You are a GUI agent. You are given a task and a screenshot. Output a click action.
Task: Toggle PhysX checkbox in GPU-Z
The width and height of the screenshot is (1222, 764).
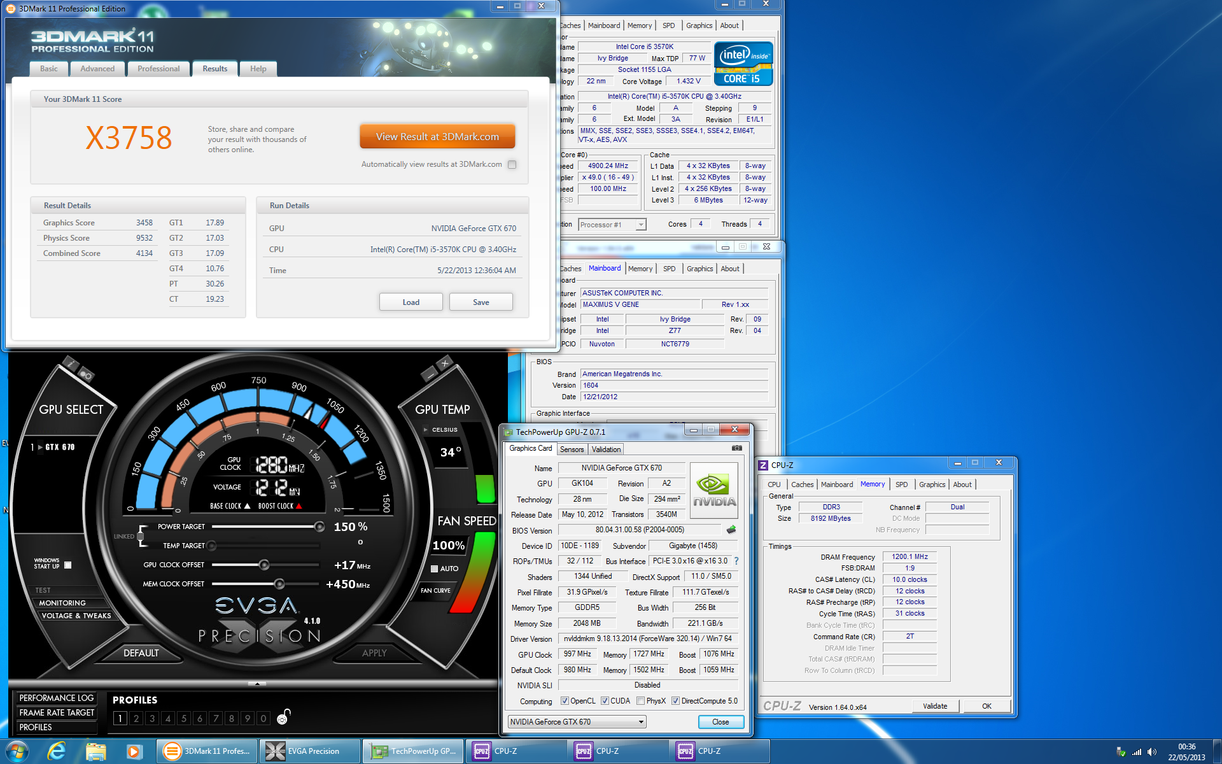(640, 701)
